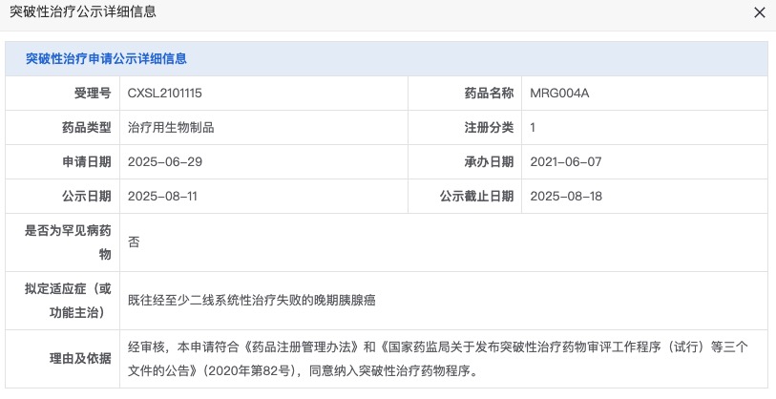Click the rare disease value 否

pos(134,242)
